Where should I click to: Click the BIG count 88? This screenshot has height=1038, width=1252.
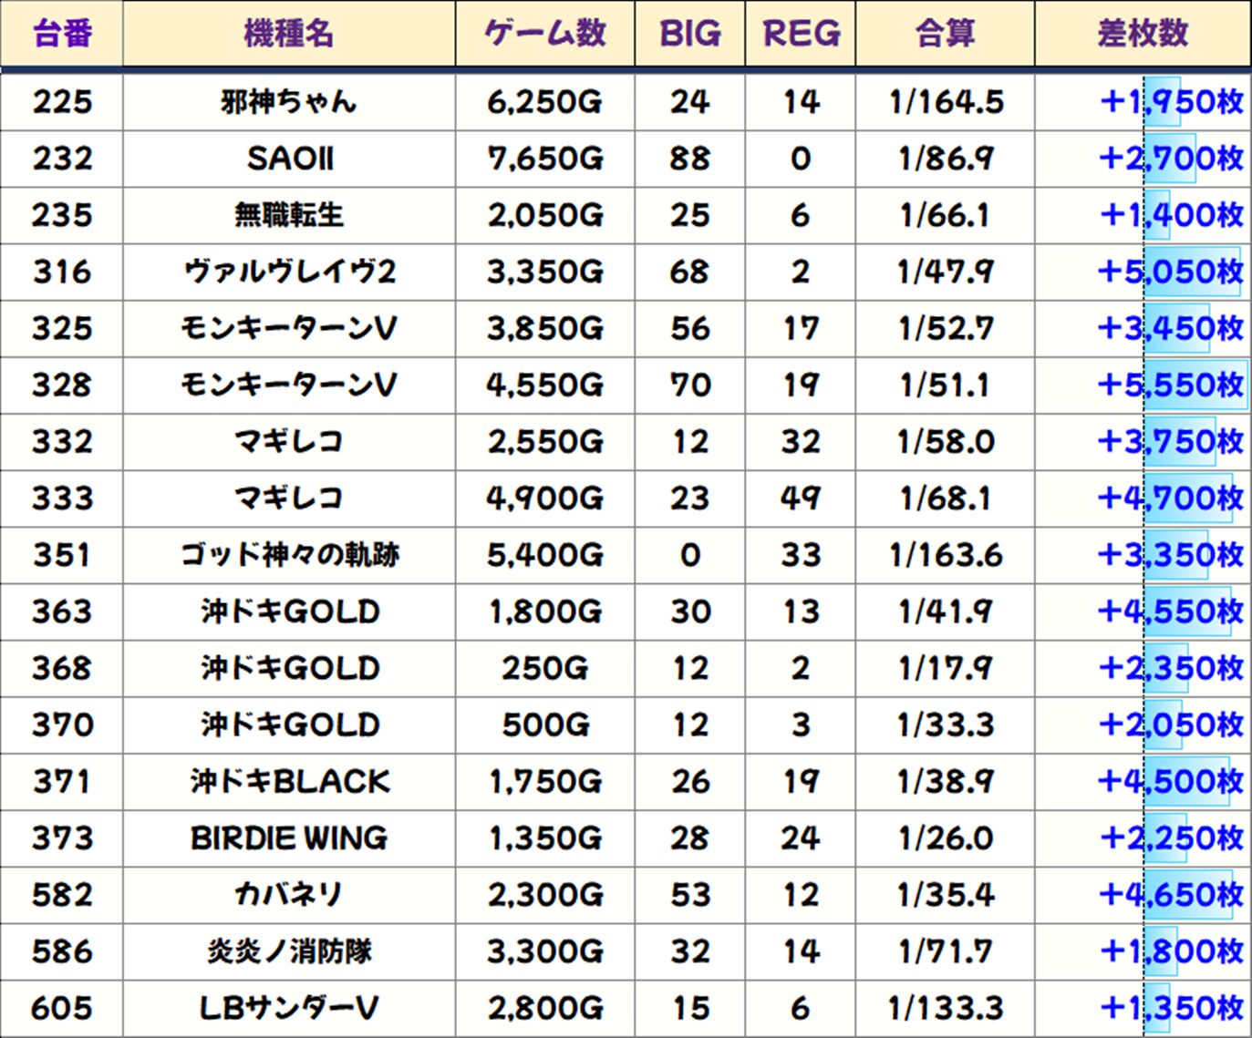tap(690, 159)
